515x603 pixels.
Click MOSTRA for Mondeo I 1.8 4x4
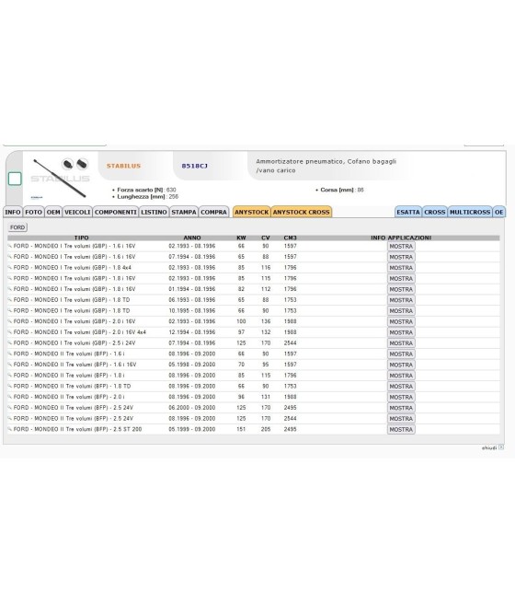coord(401,268)
